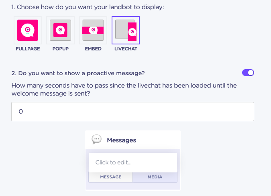This screenshot has height=196, width=271.
Task: Click the 'Choose how' display heading
Action: coord(88,7)
